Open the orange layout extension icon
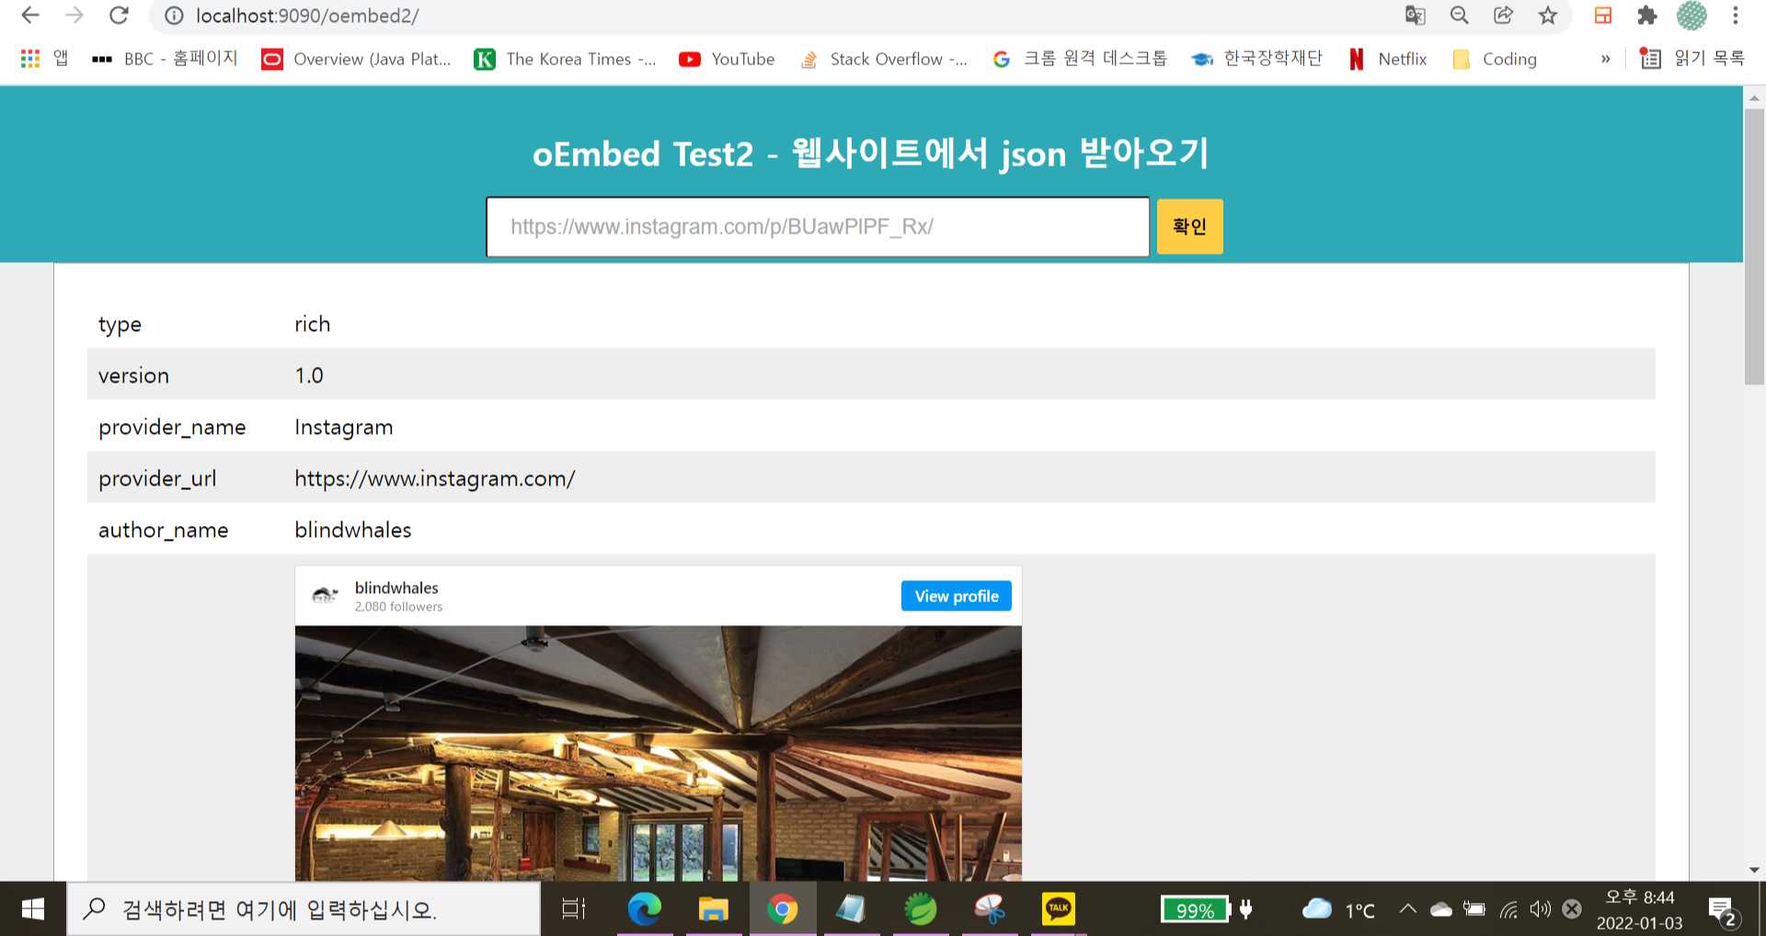The image size is (1766, 936). click(x=1603, y=16)
